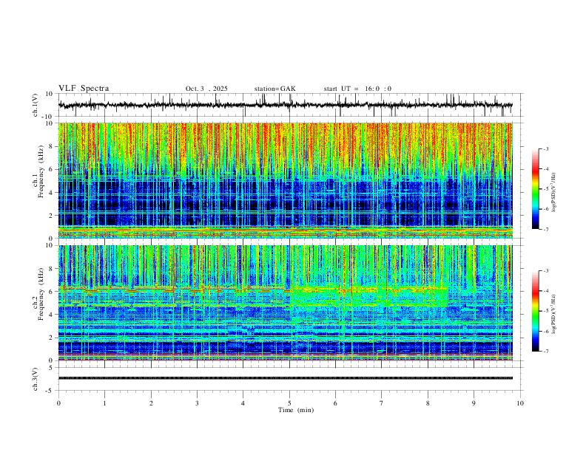The height and width of the screenshot is (452, 586).
Task: Click the "4" tick on the time axis
Action: point(243,403)
